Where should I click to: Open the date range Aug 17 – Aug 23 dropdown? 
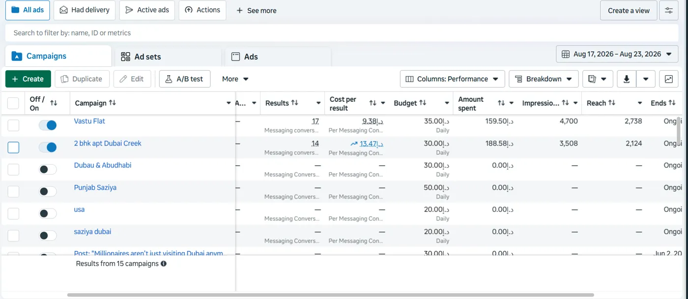[617, 54]
